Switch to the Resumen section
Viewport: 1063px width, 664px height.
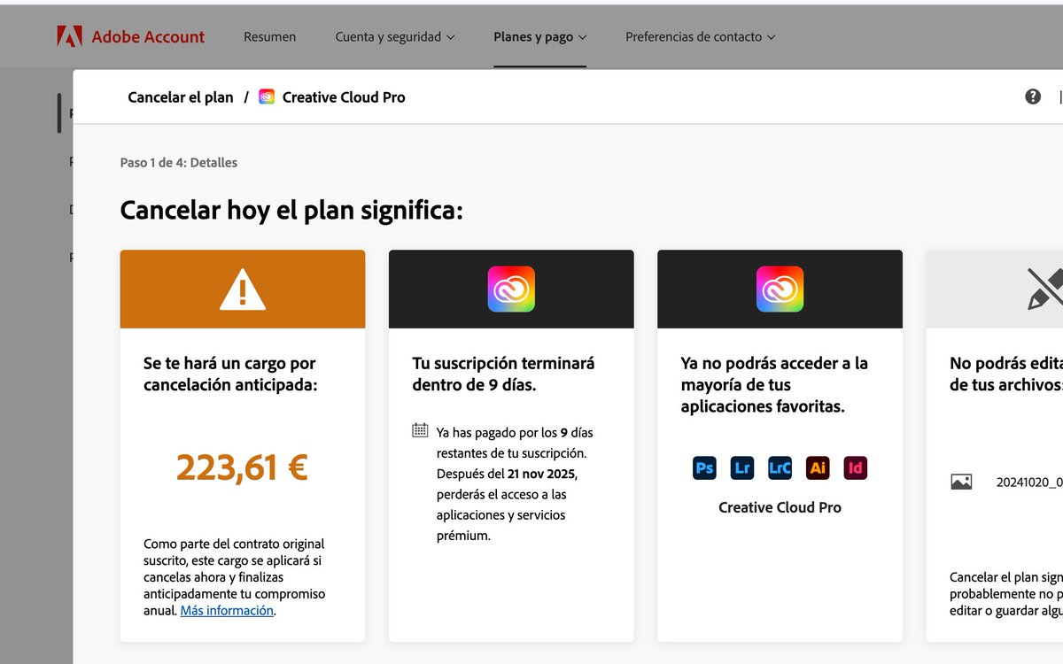[270, 37]
